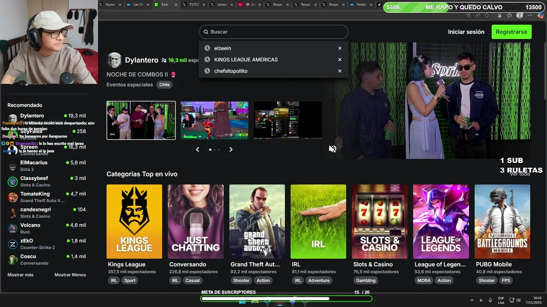Screen dimensions: 547x307
Task: Click the Sport tag under Kings League
Action: click(x=130, y=281)
